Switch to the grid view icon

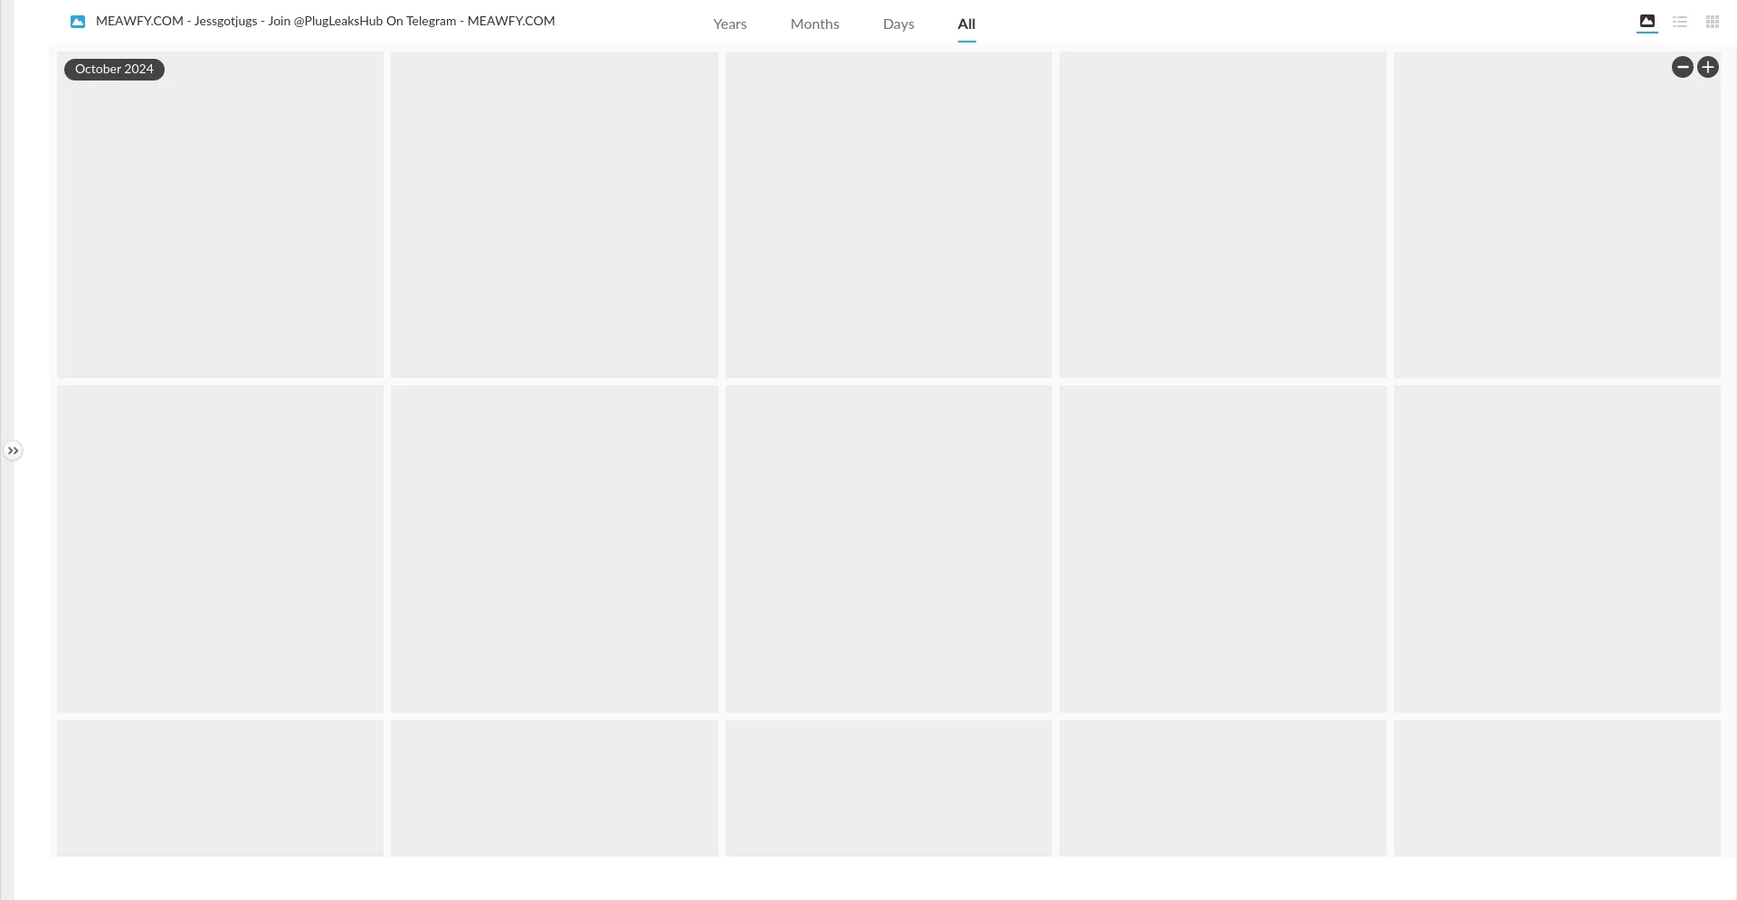(x=1712, y=22)
